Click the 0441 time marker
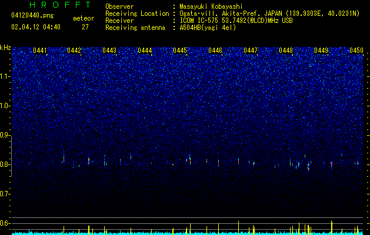 coord(40,51)
